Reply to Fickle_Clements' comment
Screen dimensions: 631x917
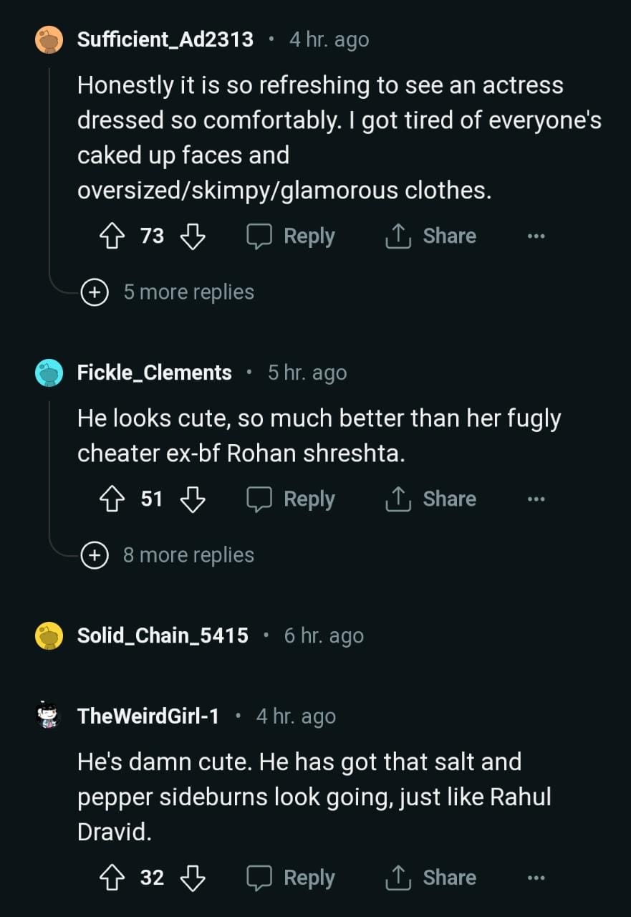click(x=291, y=499)
